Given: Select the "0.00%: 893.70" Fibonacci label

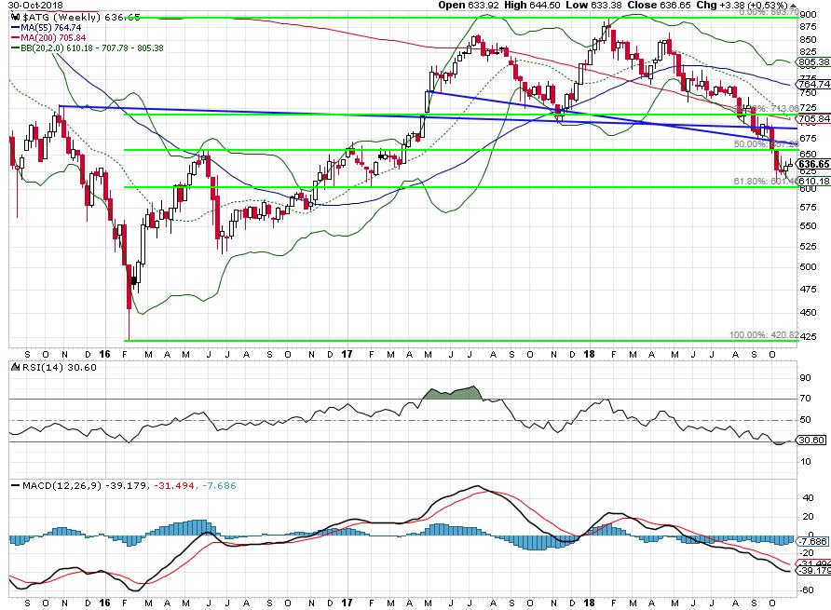Looking at the screenshot, I should coord(769,12).
